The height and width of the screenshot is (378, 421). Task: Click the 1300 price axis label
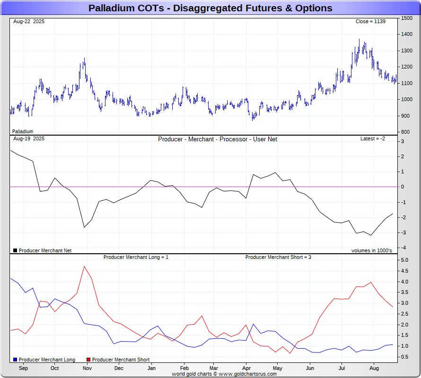pyautogui.click(x=407, y=51)
